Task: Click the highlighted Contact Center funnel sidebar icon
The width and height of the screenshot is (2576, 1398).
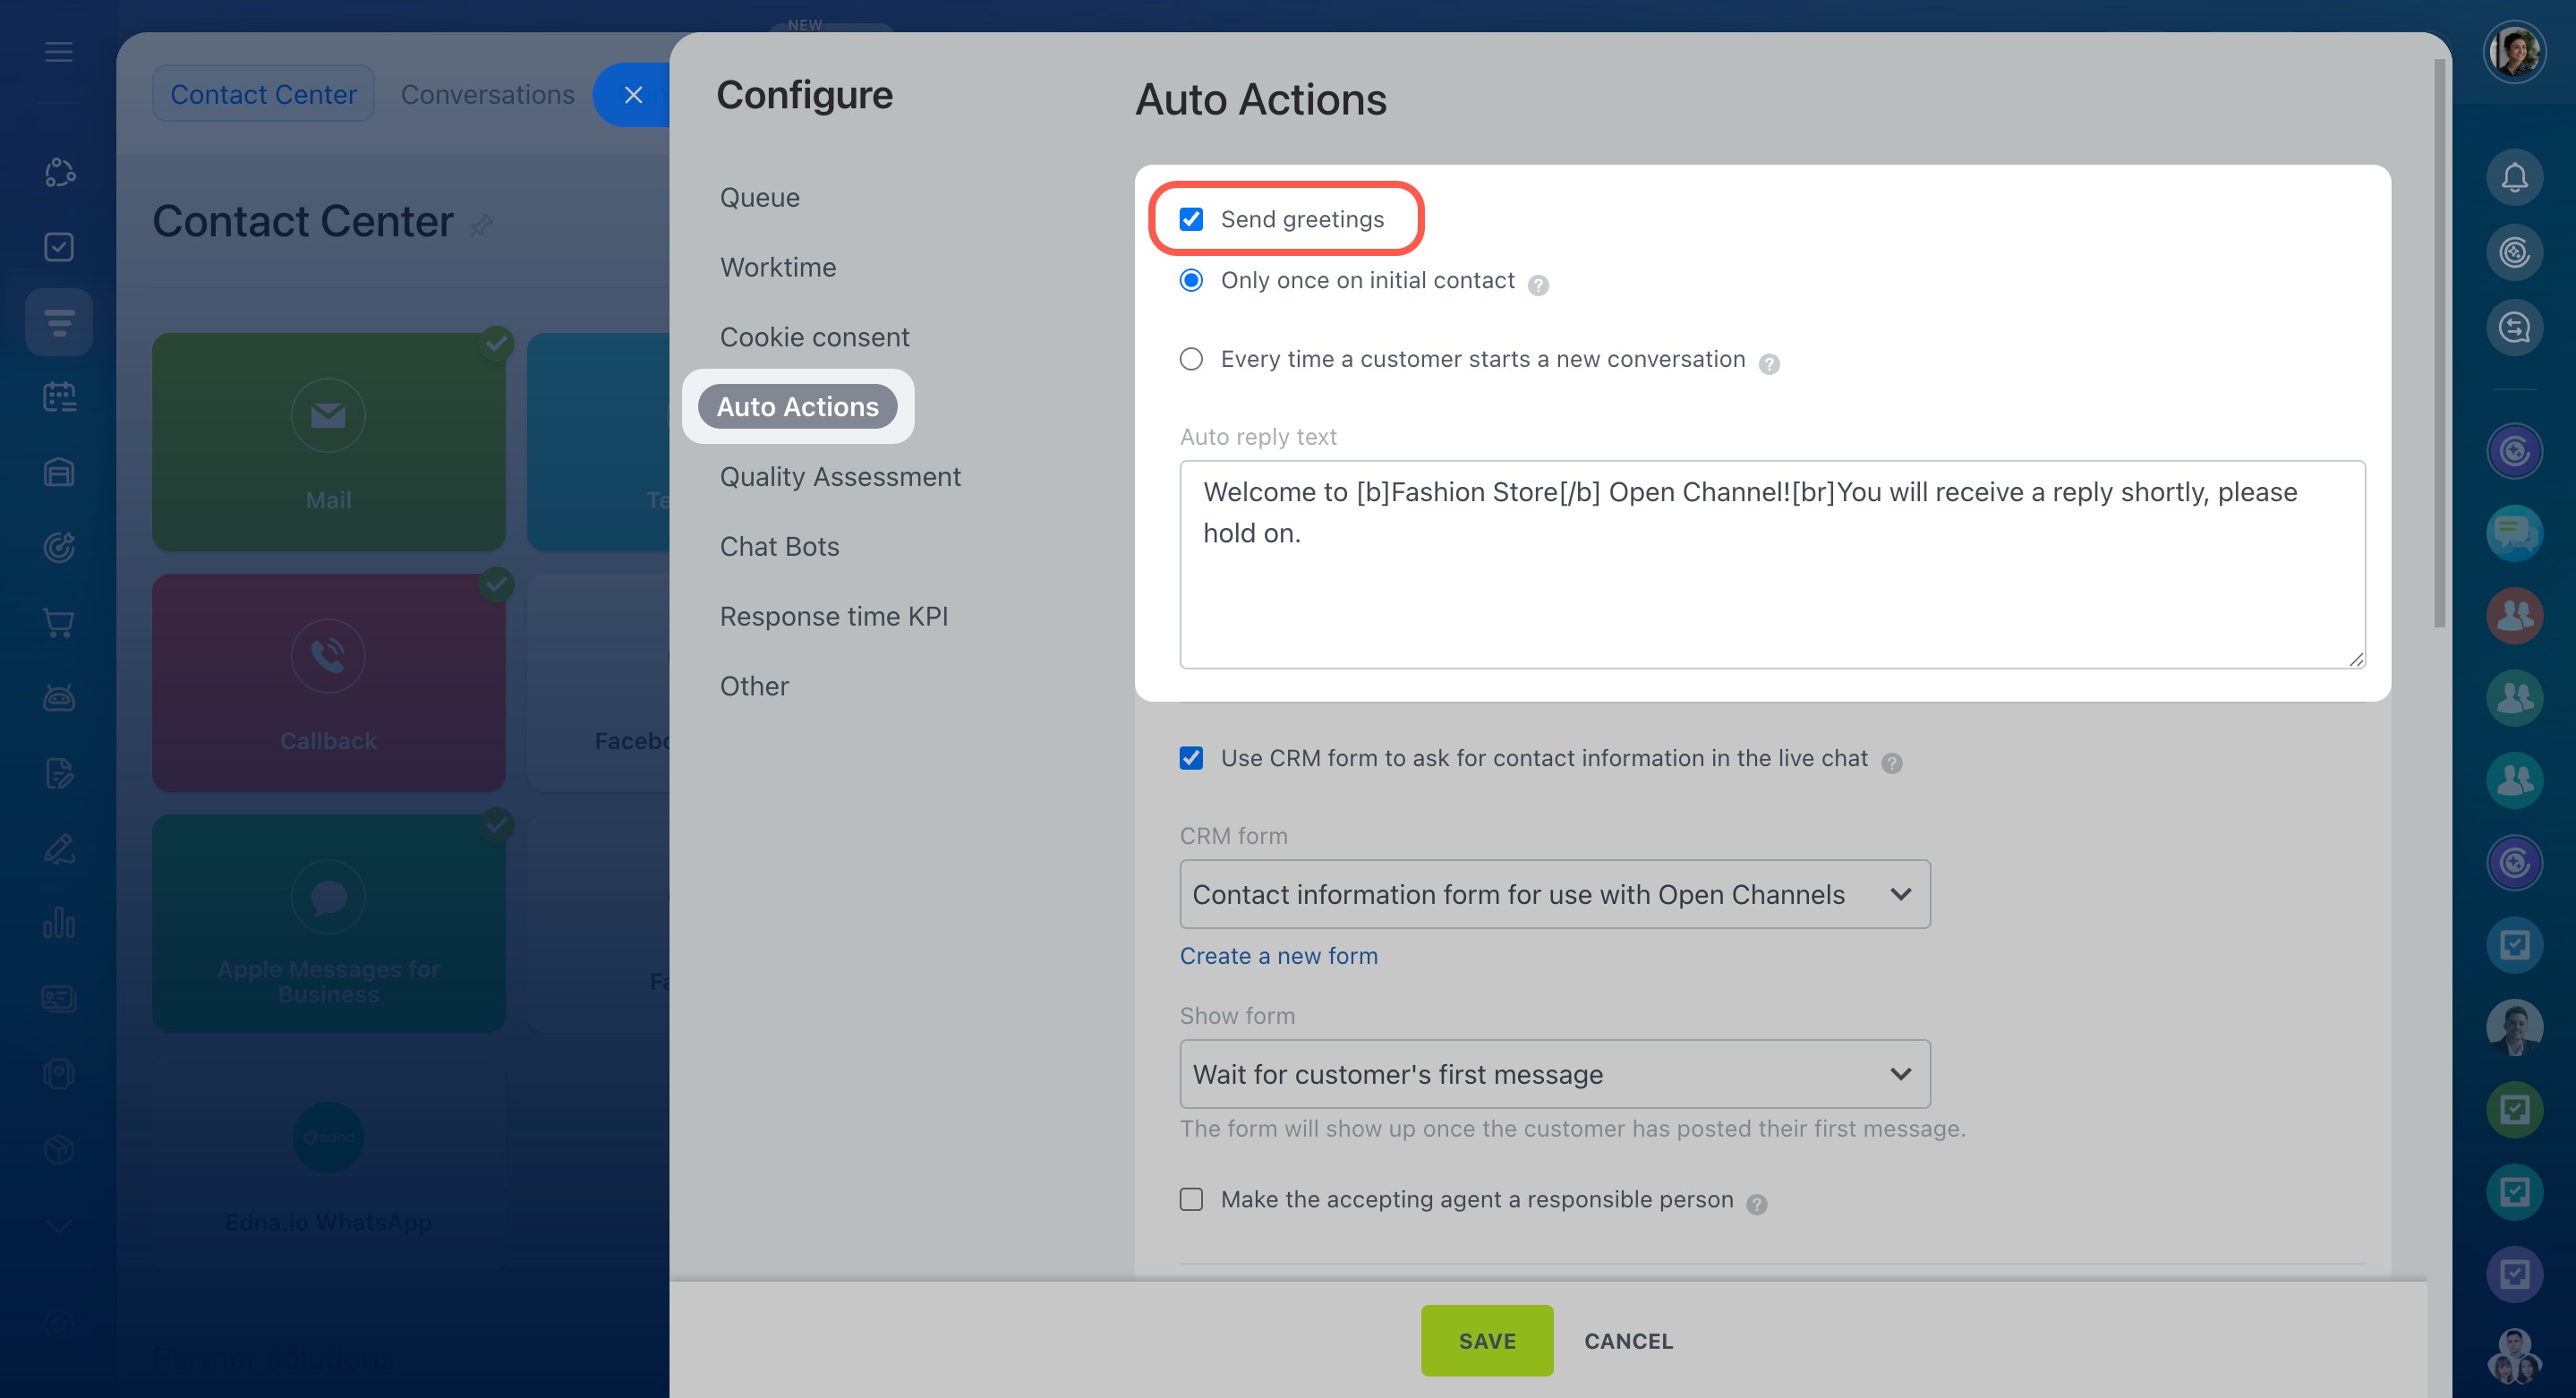Action: pyautogui.click(x=59, y=322)
